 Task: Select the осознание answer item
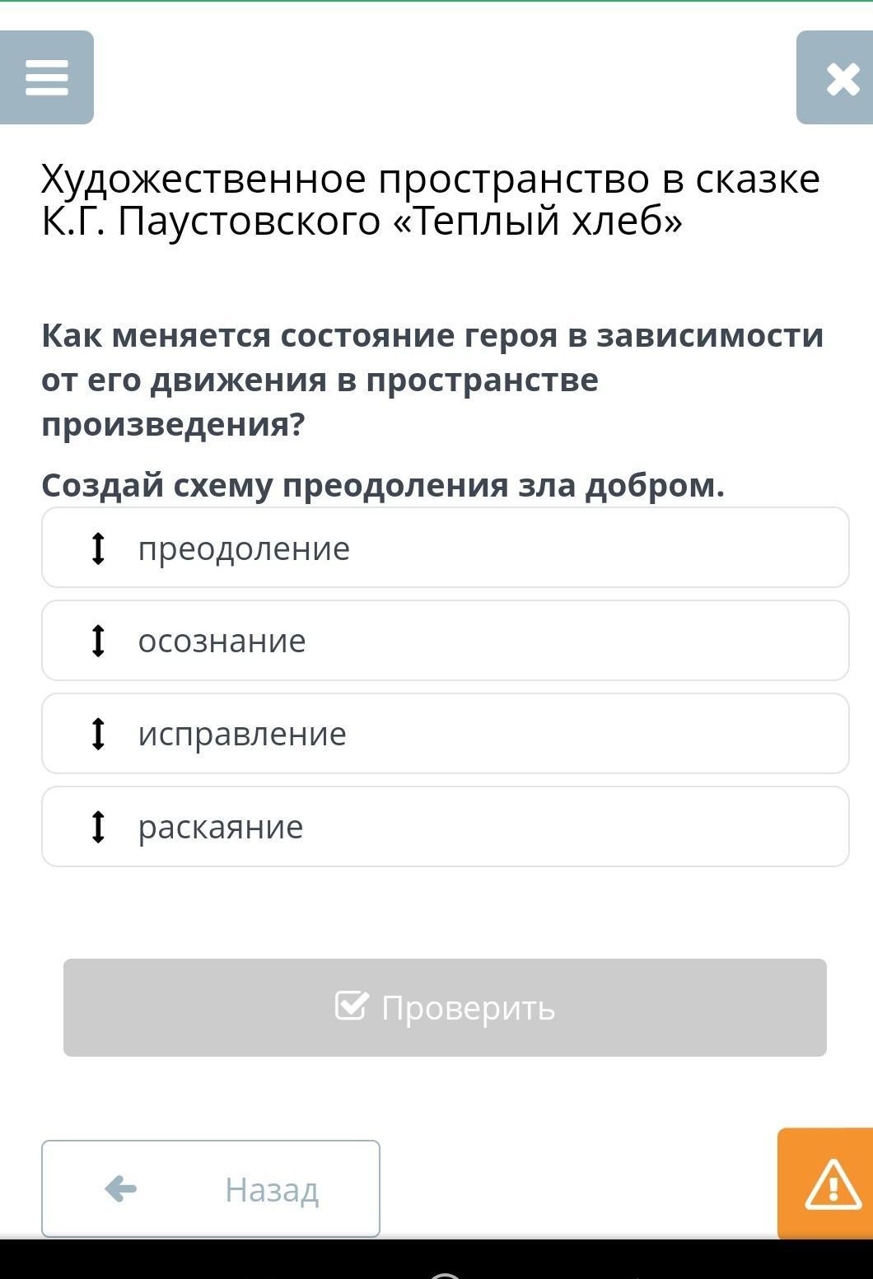[x=446, y=641]
